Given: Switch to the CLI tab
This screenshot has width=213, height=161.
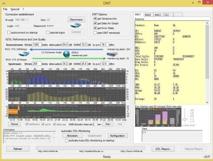Looking at the screenshot, I should 167,15.
